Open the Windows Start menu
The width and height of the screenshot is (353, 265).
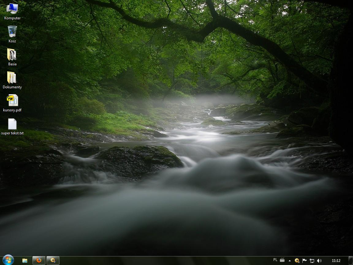point(8,260)
